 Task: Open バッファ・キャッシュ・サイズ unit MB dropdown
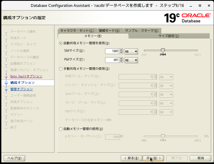(x=166, y=86)
